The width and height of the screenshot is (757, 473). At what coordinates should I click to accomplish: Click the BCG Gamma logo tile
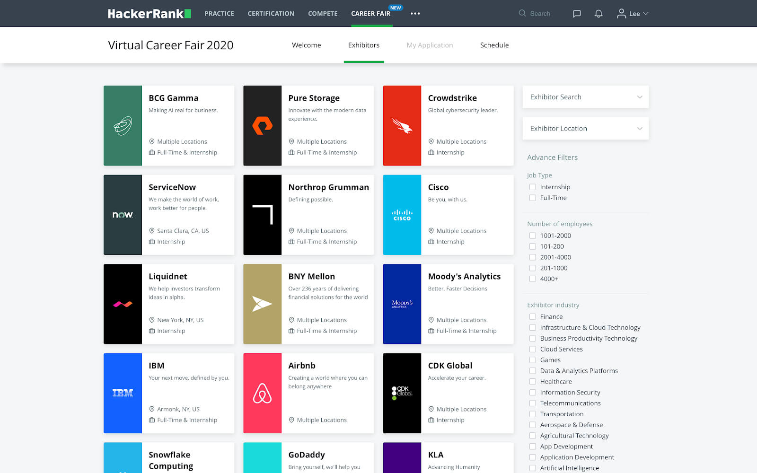click(123, 126)
